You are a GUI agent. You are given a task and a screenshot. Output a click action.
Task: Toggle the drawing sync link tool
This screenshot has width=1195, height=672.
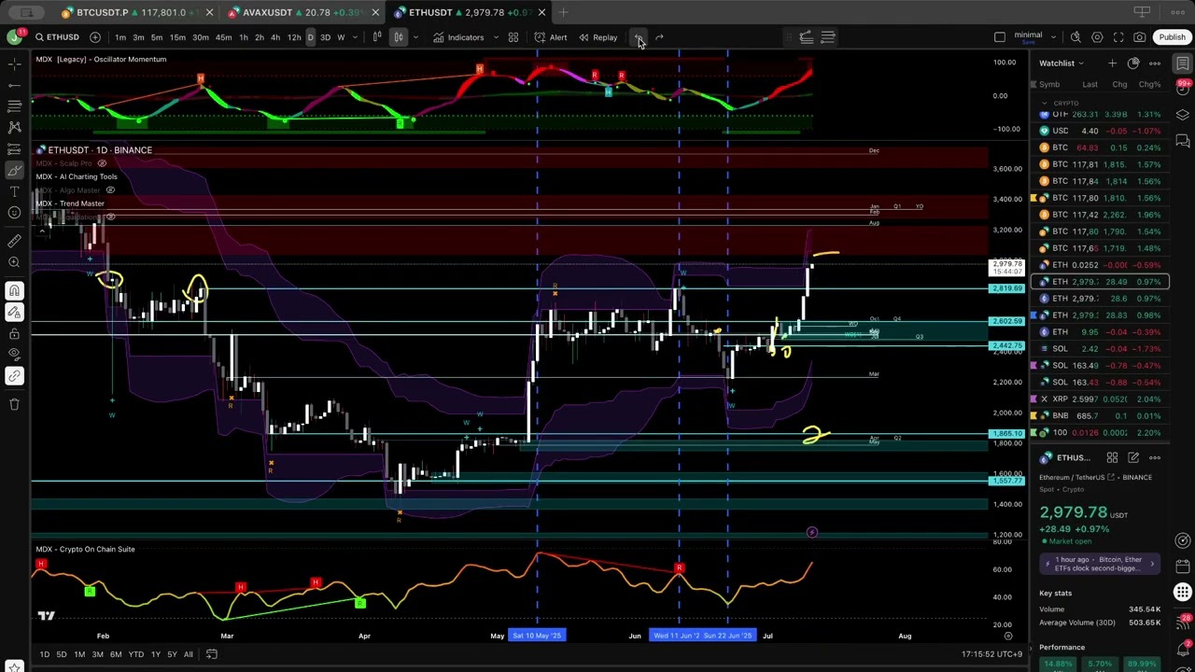14,377
